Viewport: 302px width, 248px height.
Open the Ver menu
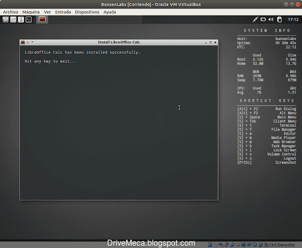pyautogui.click(x=47, y=12)
